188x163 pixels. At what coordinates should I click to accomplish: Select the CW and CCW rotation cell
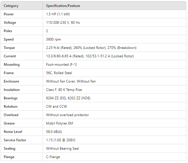tap(56, 107)
